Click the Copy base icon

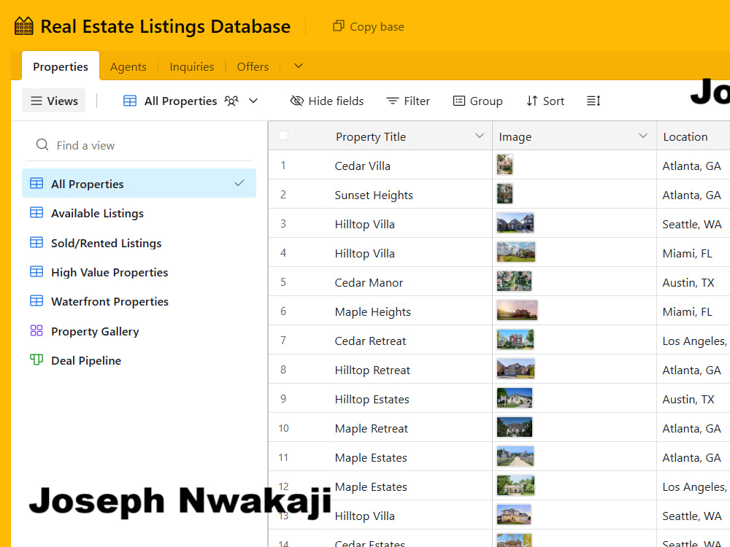click(x=339, y=26)
